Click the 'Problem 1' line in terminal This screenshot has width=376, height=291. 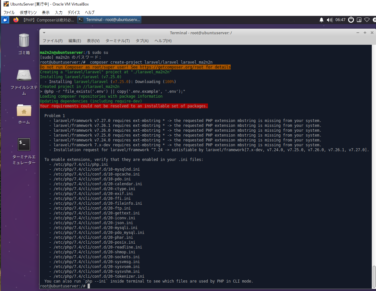(55, 116)
